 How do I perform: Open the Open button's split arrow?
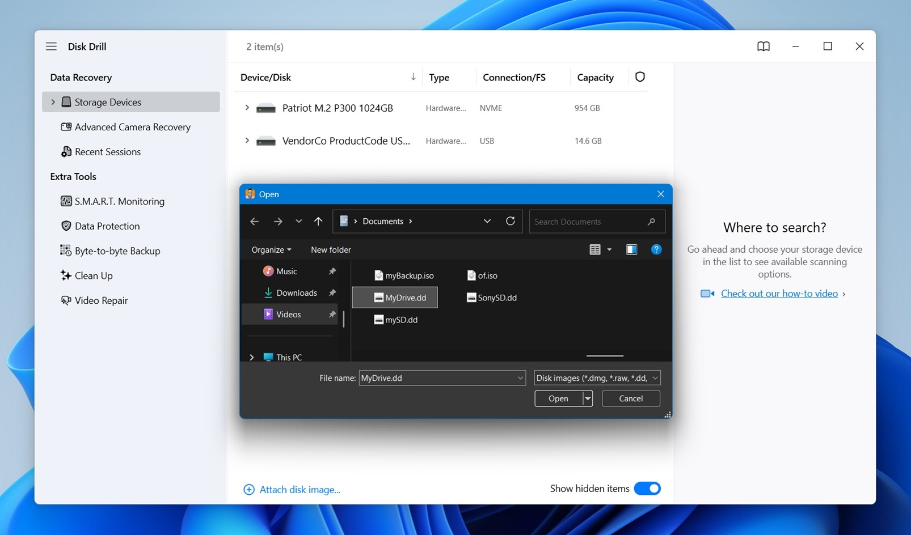pos(588,398)
